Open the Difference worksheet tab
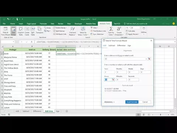The height and width of the screenshot is (133, 177). point(37,111)
